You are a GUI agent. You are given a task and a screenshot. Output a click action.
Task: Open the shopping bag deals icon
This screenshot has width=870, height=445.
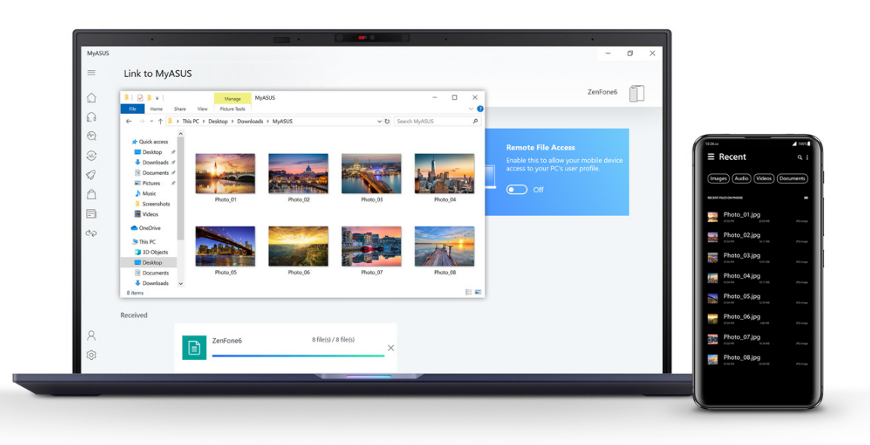[x=91, y=194]
